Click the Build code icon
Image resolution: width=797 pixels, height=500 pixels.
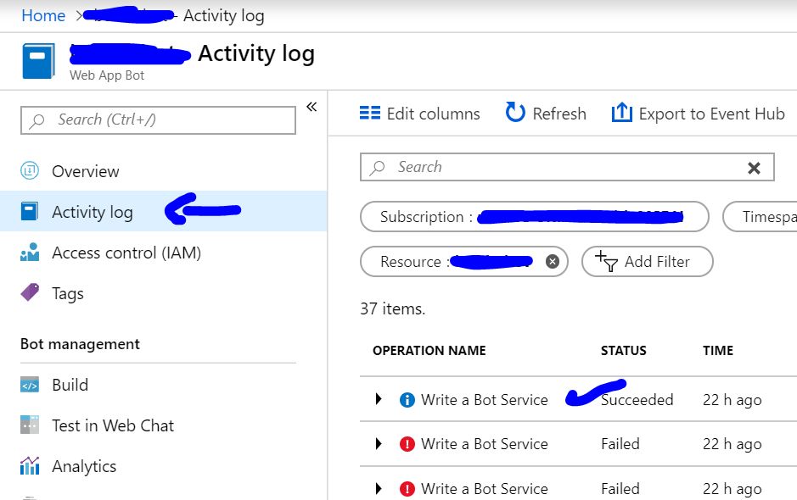(x=30, y=385)
